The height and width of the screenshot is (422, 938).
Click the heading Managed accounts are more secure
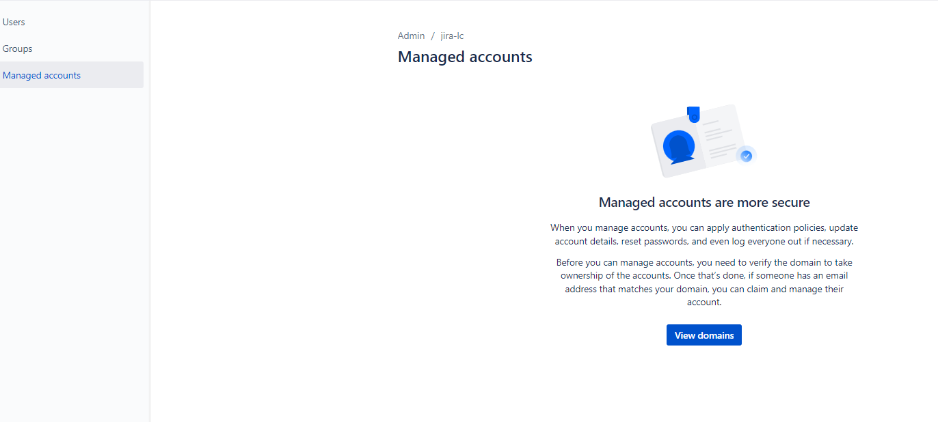coord(703,202)
